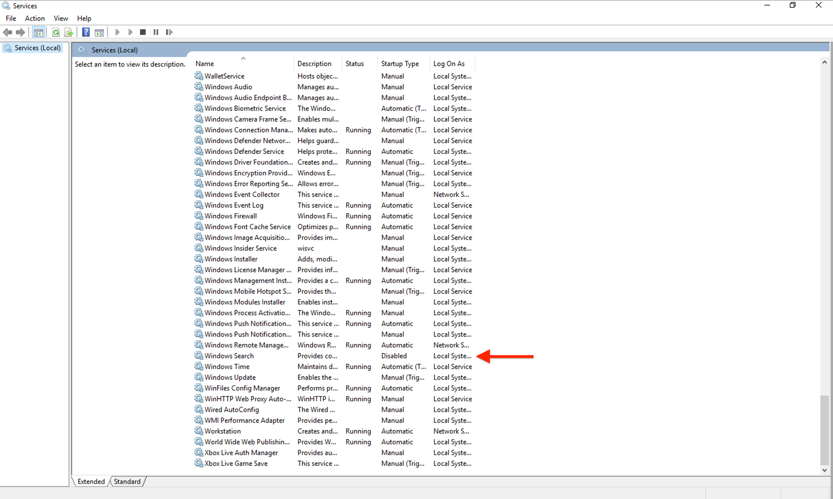The width and height of the screenshot is (833, 499).
Task: Start the selected service via toolbar
Action: tap(117, 32)
